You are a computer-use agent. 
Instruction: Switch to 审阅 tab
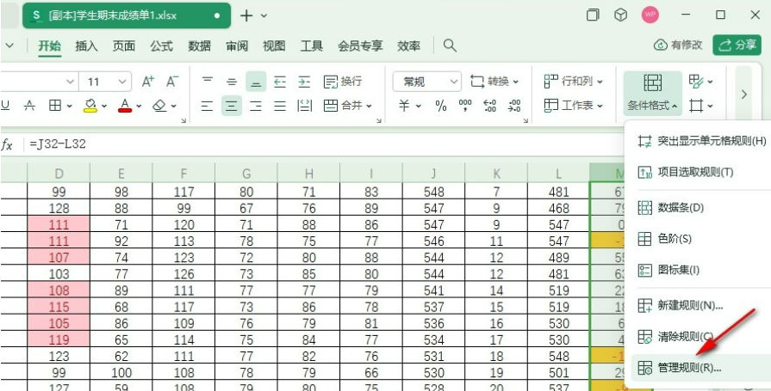(x=237, y=46)
